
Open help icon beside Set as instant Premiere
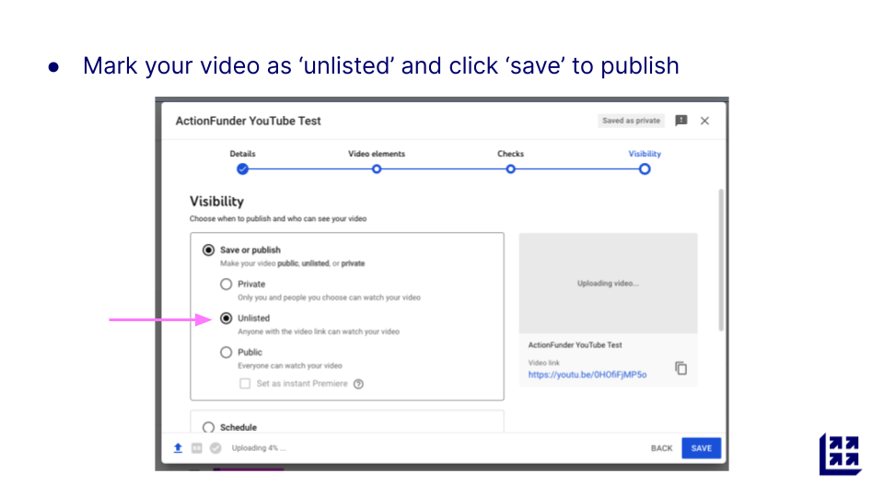(358, 384)
